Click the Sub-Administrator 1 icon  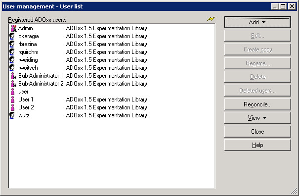(x=13, y=76)
